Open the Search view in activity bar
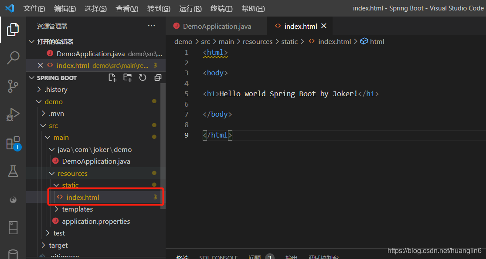 point(13,58)
